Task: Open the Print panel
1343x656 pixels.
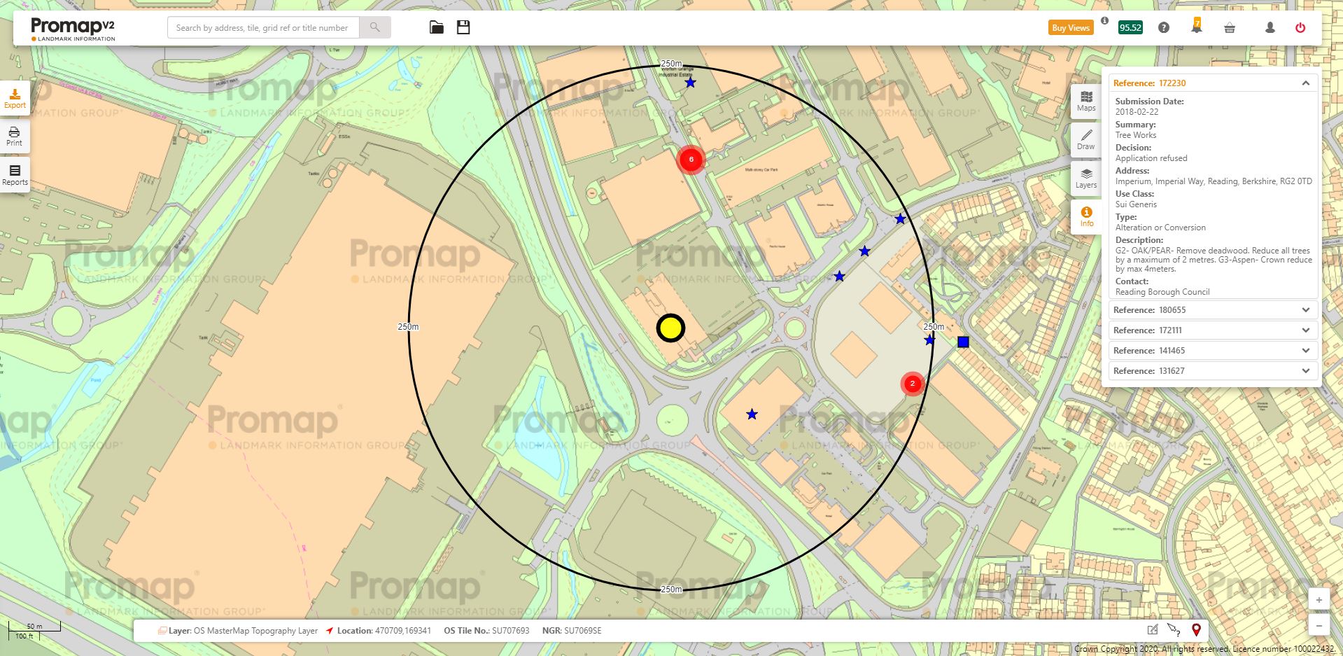Action: point(15,137)
